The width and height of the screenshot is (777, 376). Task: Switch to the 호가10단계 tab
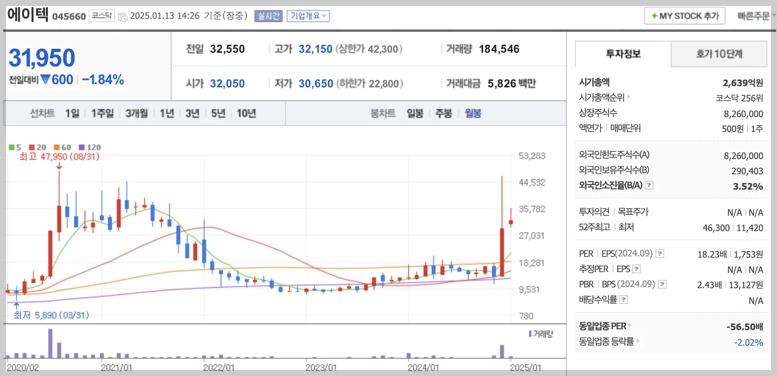point(719,54)
